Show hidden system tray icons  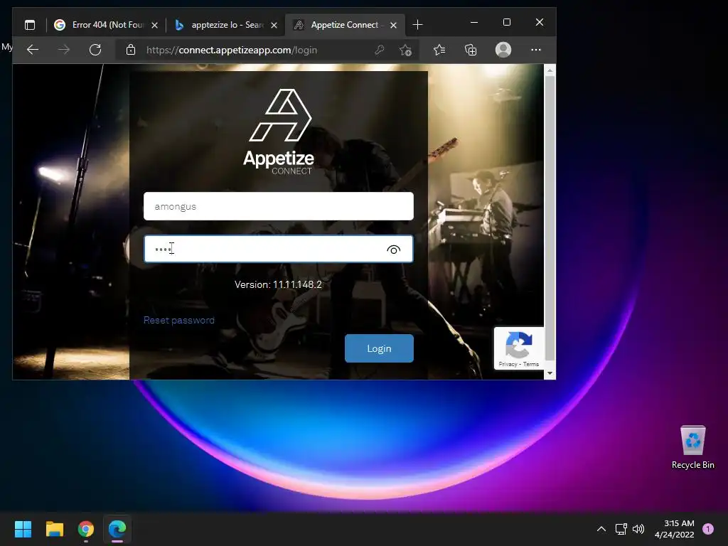click(601, 529)
